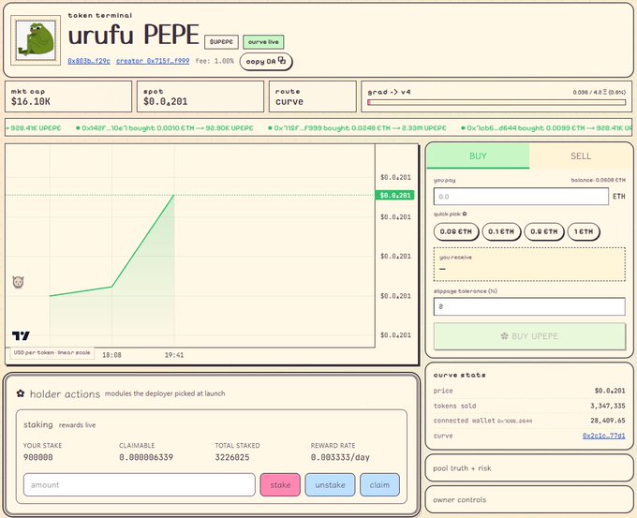
Task: Click the TradingView logo on chart
Action: [x=21, y=335]
